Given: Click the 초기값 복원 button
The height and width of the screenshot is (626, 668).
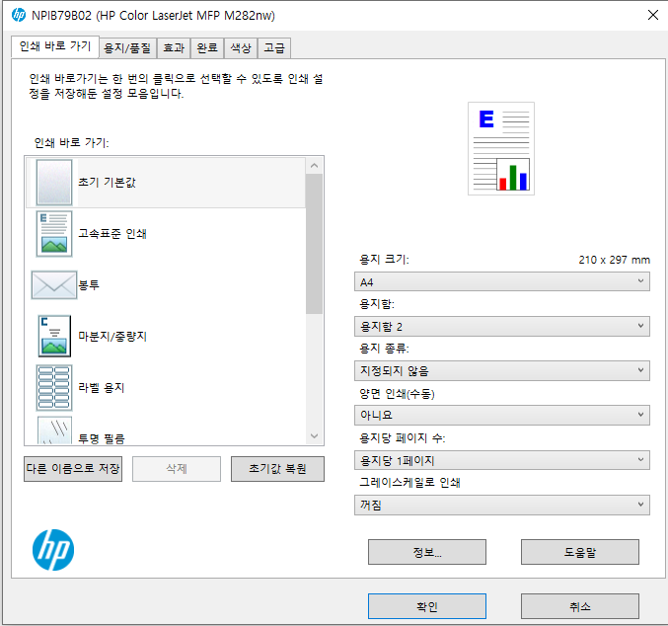Looking at the screenshot, I should (x=277, y=469).
